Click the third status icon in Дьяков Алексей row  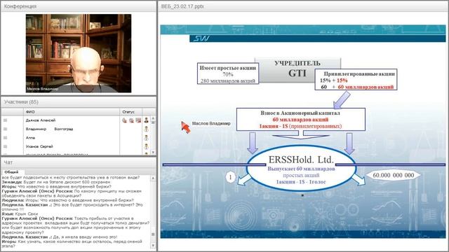pyautogui.click(x=138, y=120)
